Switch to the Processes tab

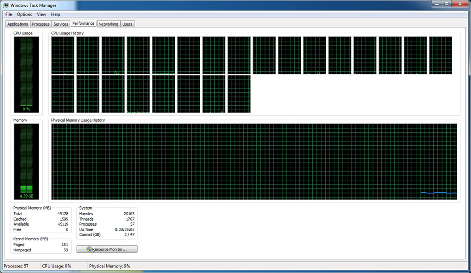point(40,24)
